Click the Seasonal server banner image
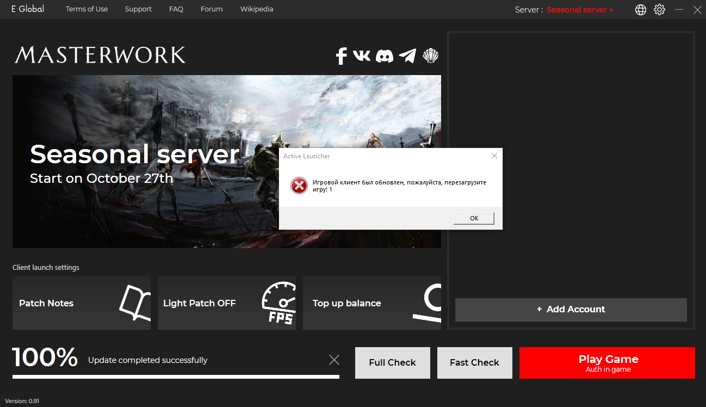The width and height of the screenshot is (706, 407). pos(227,162)
